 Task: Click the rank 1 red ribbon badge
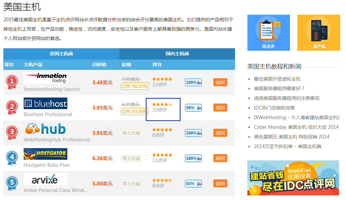(12, 82)
